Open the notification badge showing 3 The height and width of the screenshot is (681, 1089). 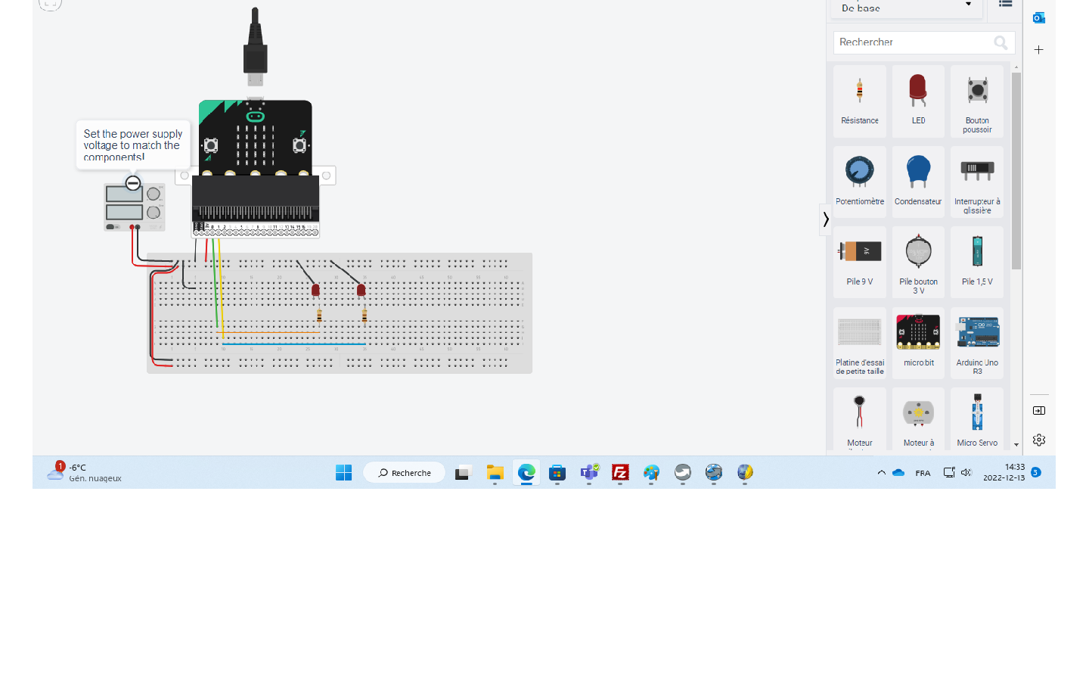click(x=1036, y=472)
